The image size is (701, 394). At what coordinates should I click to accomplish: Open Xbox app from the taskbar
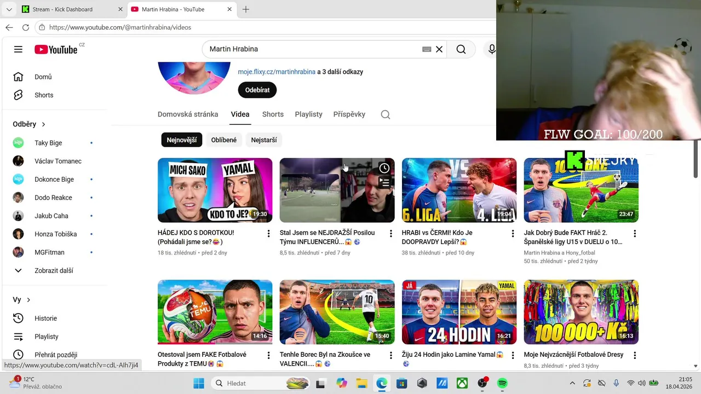click(462, 383)
